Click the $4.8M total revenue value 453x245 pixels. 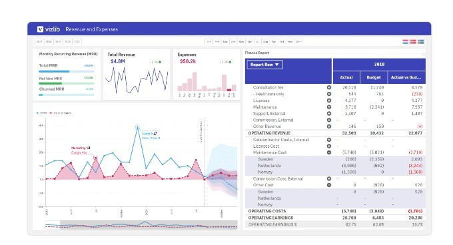tap(118, 61)
